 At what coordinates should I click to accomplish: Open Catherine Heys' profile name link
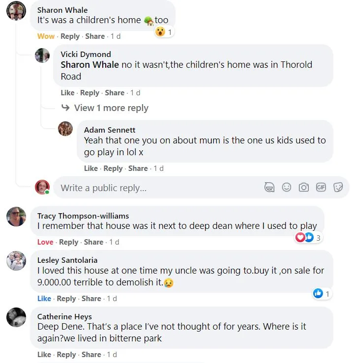[x=64, y=316]
